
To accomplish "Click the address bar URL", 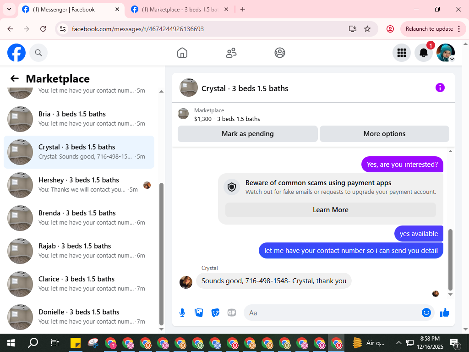I will [138, 29].
